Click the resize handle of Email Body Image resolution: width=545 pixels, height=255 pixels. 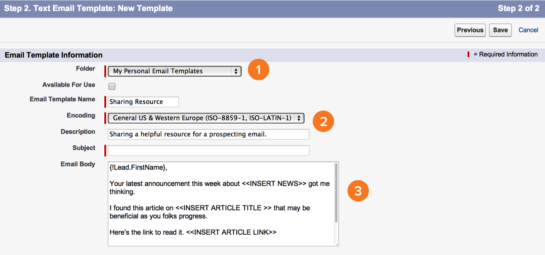(x=336, y=244)
